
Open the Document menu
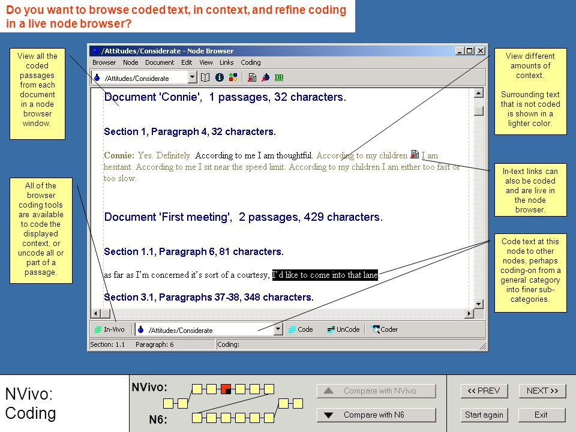point(160,62)
